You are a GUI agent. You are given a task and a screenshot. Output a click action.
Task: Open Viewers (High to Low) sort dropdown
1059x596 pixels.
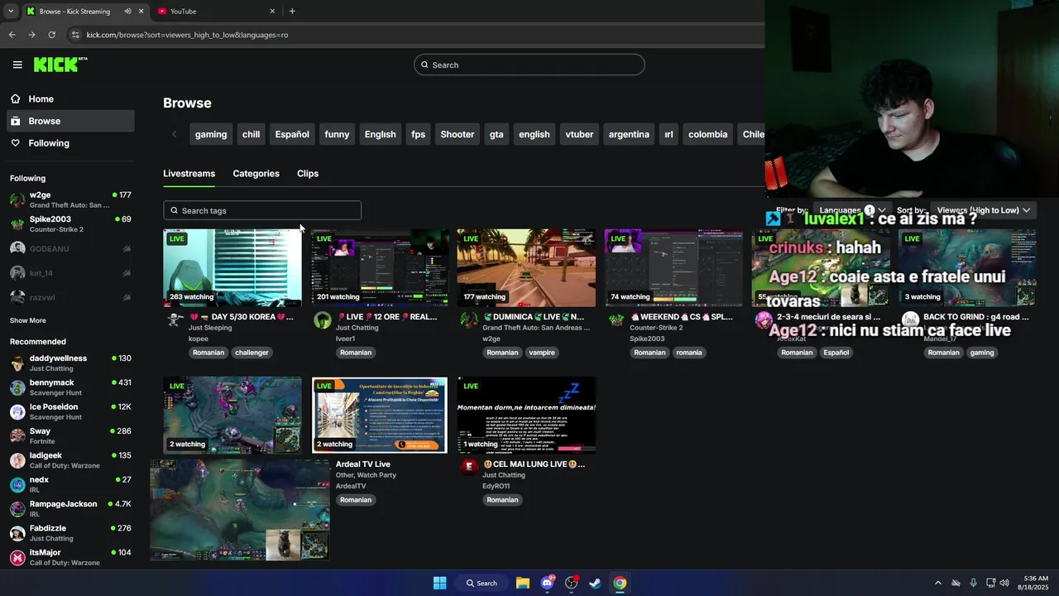(983, 210)
